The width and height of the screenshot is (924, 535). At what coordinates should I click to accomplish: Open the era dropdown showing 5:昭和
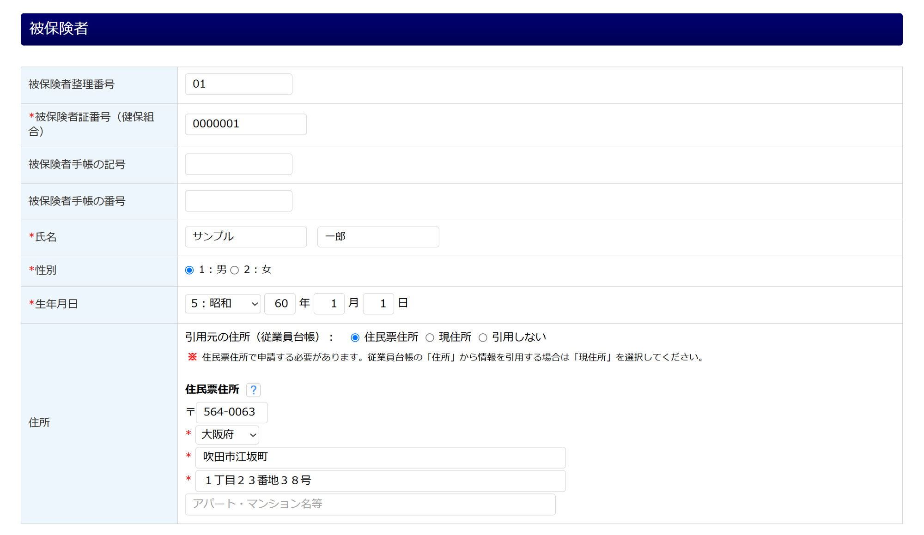223,304
